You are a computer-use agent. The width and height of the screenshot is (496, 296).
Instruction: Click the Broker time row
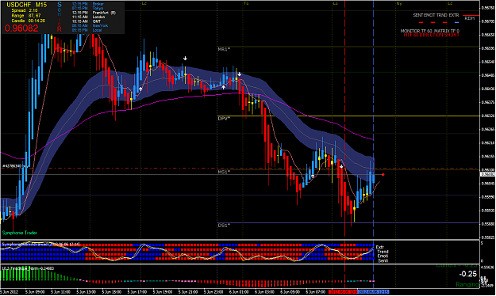click(87, 4)
